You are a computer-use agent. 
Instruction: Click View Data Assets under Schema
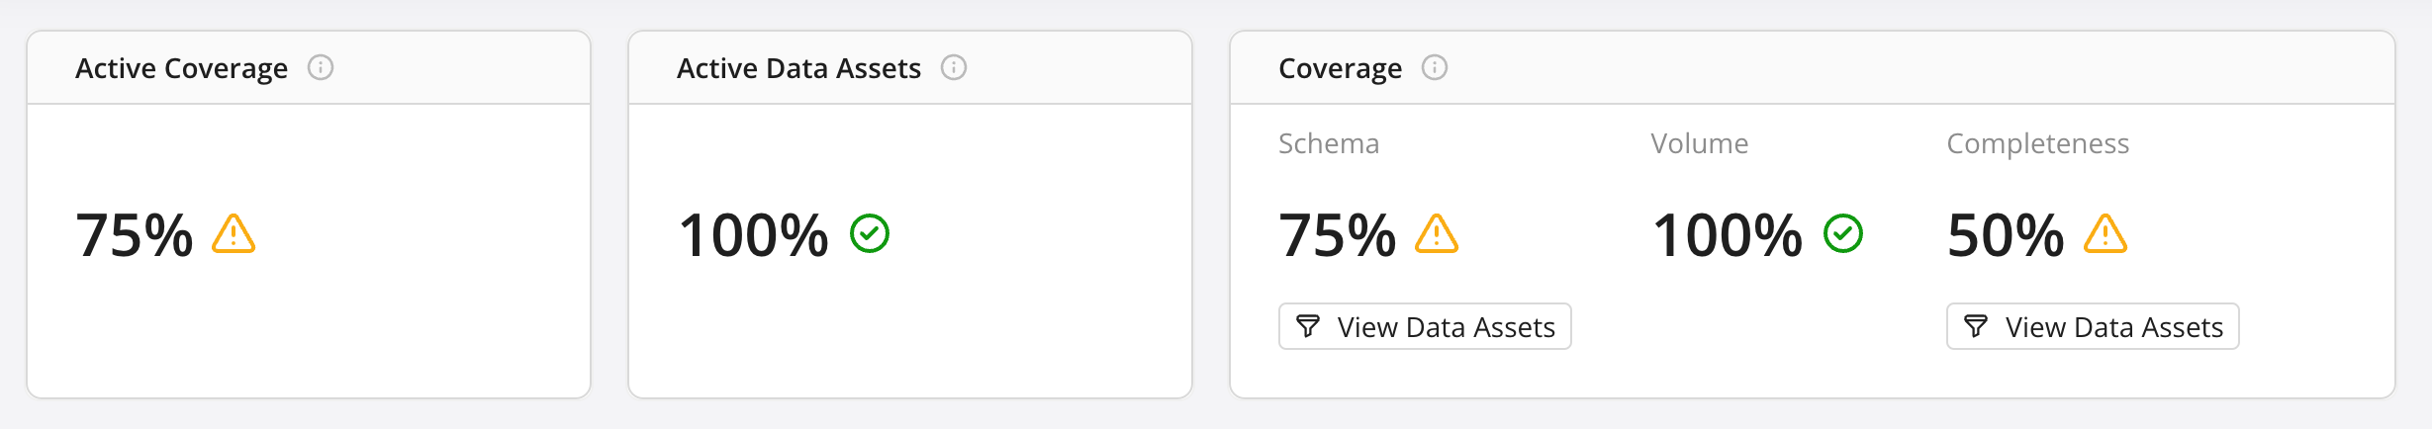pyautogui.click(x=1425, y=326)
